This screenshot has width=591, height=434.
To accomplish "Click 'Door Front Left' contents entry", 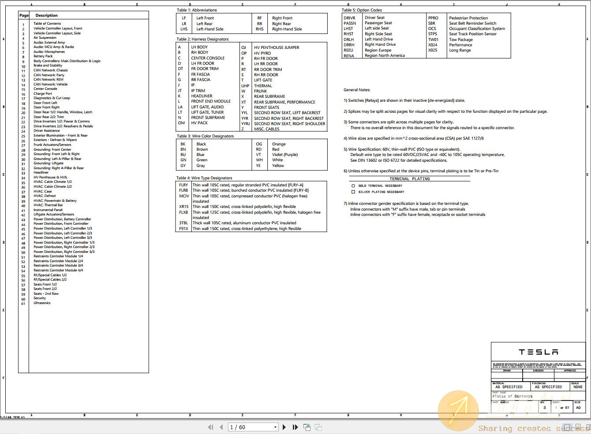I will point(45,103).
